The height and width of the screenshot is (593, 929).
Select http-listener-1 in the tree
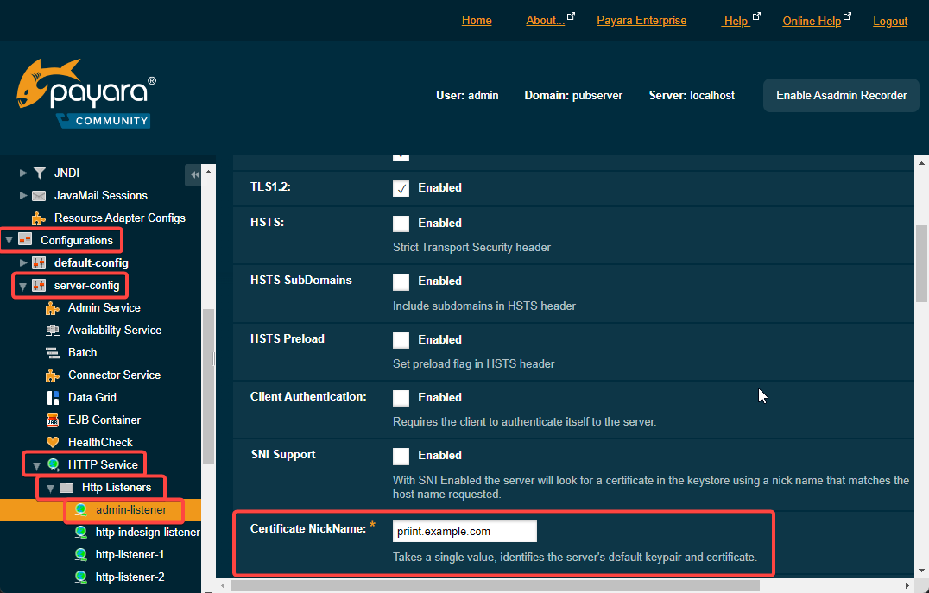point(130,554)
